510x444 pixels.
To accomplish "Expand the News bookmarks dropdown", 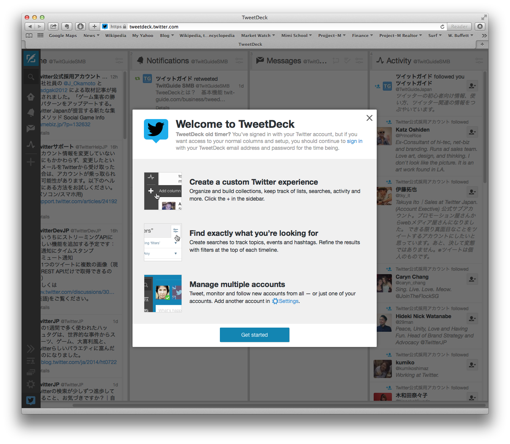I will coord(91,36).
